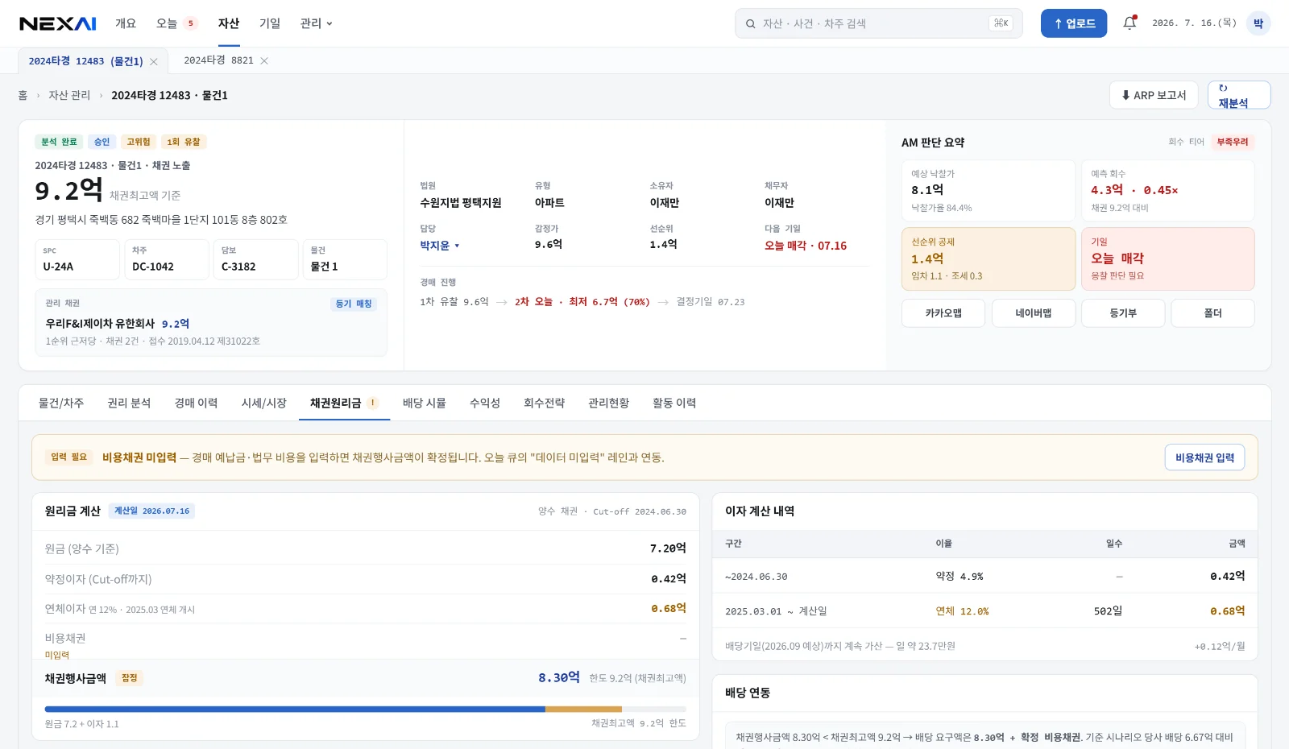Open the SPC U-24A card

[x=77, y=259]
